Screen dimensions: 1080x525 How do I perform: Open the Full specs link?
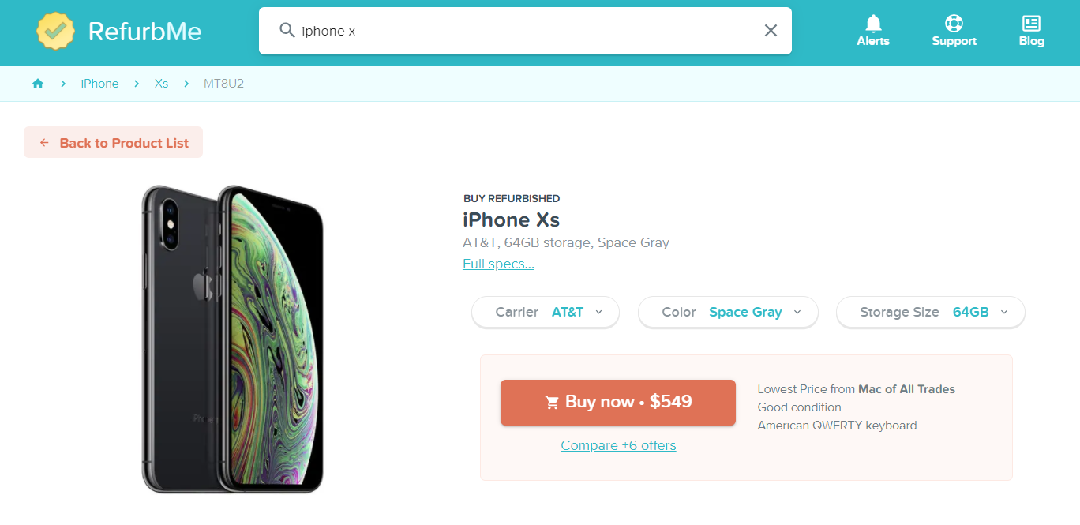point(498,264)
